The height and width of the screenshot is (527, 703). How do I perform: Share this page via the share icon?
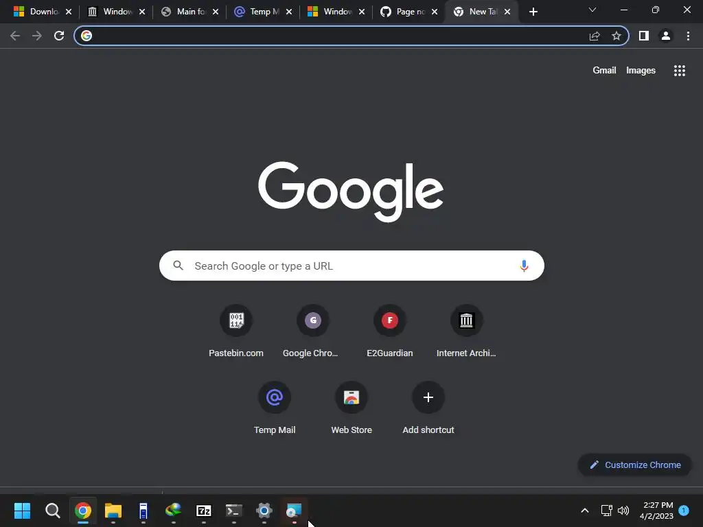[595, 36]
